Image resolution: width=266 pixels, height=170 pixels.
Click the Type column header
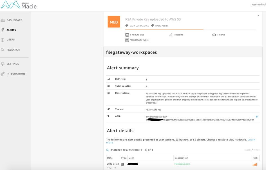click(124, 158)
